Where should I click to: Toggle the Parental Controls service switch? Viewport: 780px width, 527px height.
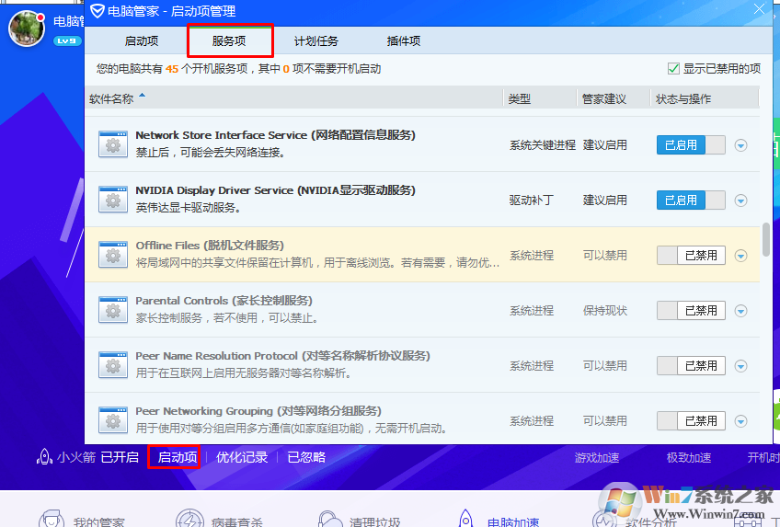(691, 311)
